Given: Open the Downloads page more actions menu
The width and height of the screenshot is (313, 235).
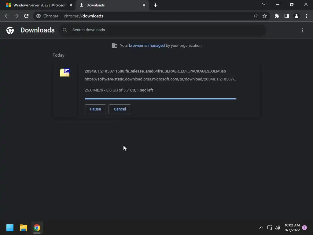Looking at the screenshot, I should pyautogui.click(x=303, y=30).
